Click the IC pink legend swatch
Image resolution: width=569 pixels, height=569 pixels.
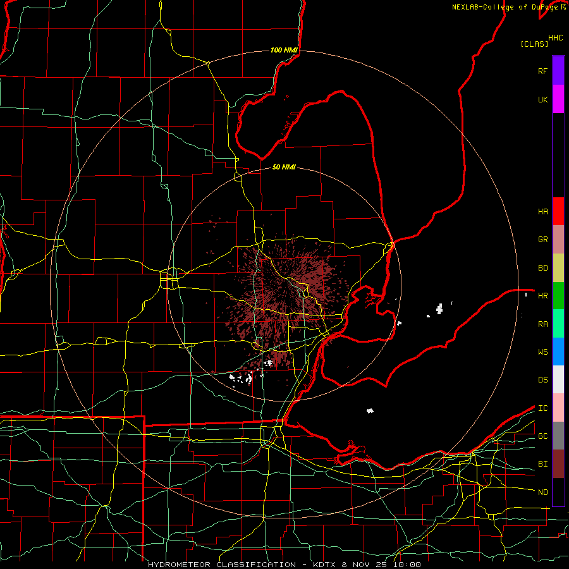click(558, 408)
